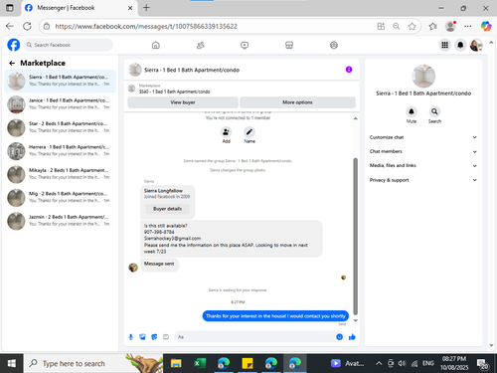Click the sent message bubble
This screenshot has width=497, height=373.
[275, 316]
